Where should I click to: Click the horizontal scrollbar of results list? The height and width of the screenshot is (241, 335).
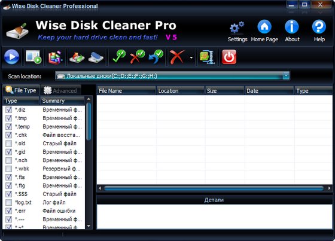pyautogui.click(x=214, y=188)
